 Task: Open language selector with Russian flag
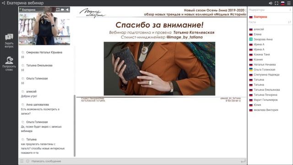(x=283, y=3)
